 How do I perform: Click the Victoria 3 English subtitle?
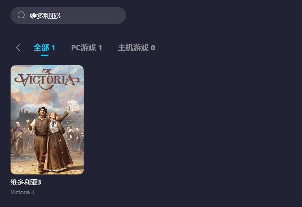[23, 192]
